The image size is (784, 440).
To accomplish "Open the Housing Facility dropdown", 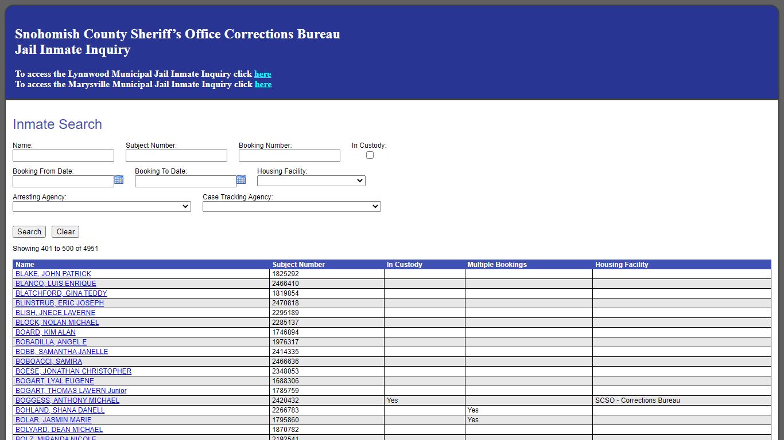I will (x=311, y=181).
